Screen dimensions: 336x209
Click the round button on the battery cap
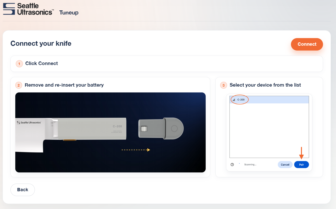[174, 128]
